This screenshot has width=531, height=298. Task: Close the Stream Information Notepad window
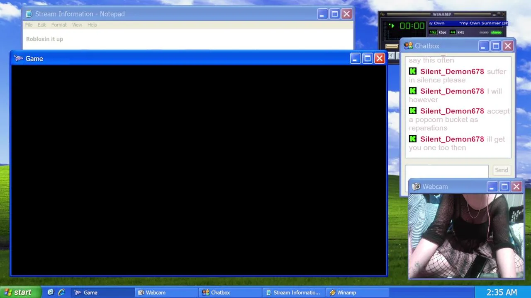pyautogui.click(x=347, y=14)
